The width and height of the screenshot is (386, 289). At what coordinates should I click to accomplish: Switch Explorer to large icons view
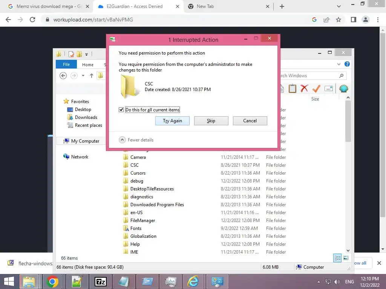[x=346, y=258]
